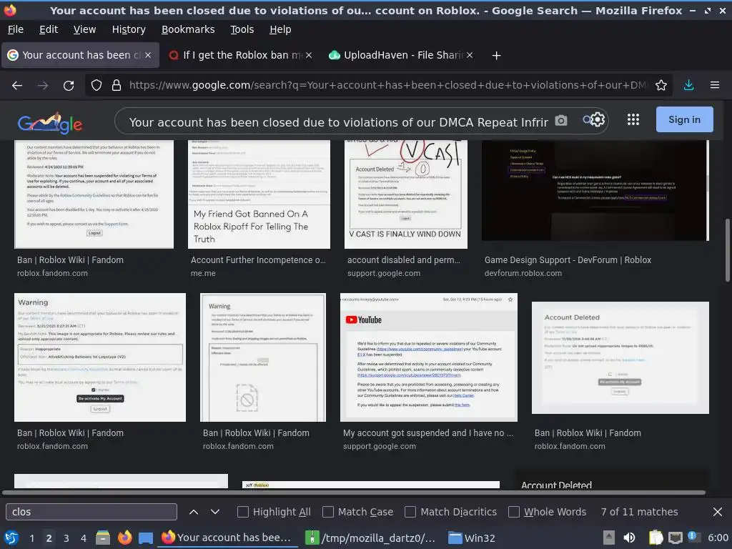
Task: Open the History menu
Action: (129, 29)
